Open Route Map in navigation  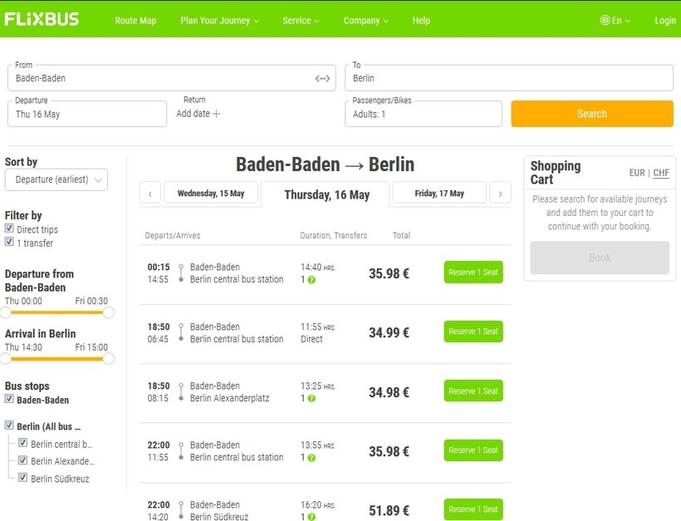tap(135, 21)
